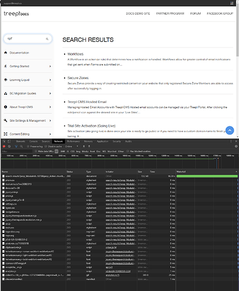The width and height of the screenshot is (239, 291).
Task: Filter requests by JS
Action: 68,151
